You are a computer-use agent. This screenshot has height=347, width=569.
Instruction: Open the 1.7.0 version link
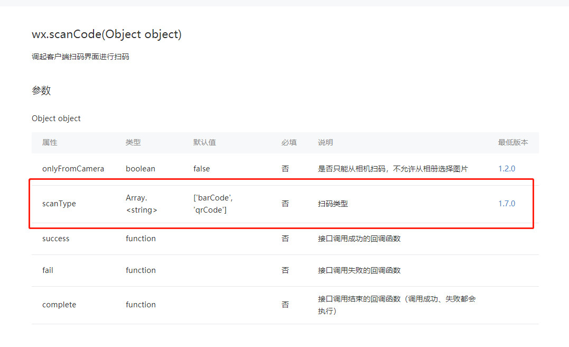(506, 204)
